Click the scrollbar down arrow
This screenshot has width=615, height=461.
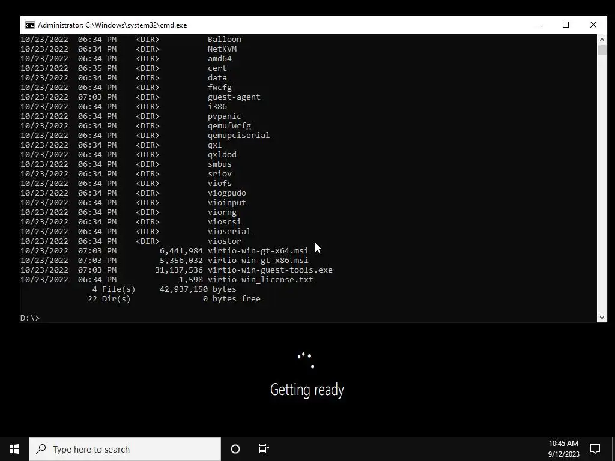602,318
